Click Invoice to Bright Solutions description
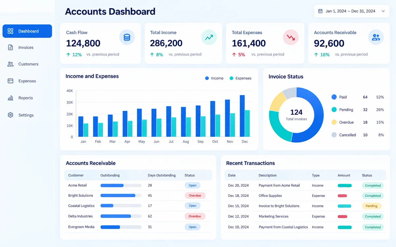The width and height of the screenshot is (396, 247). [x=279, y=206]
